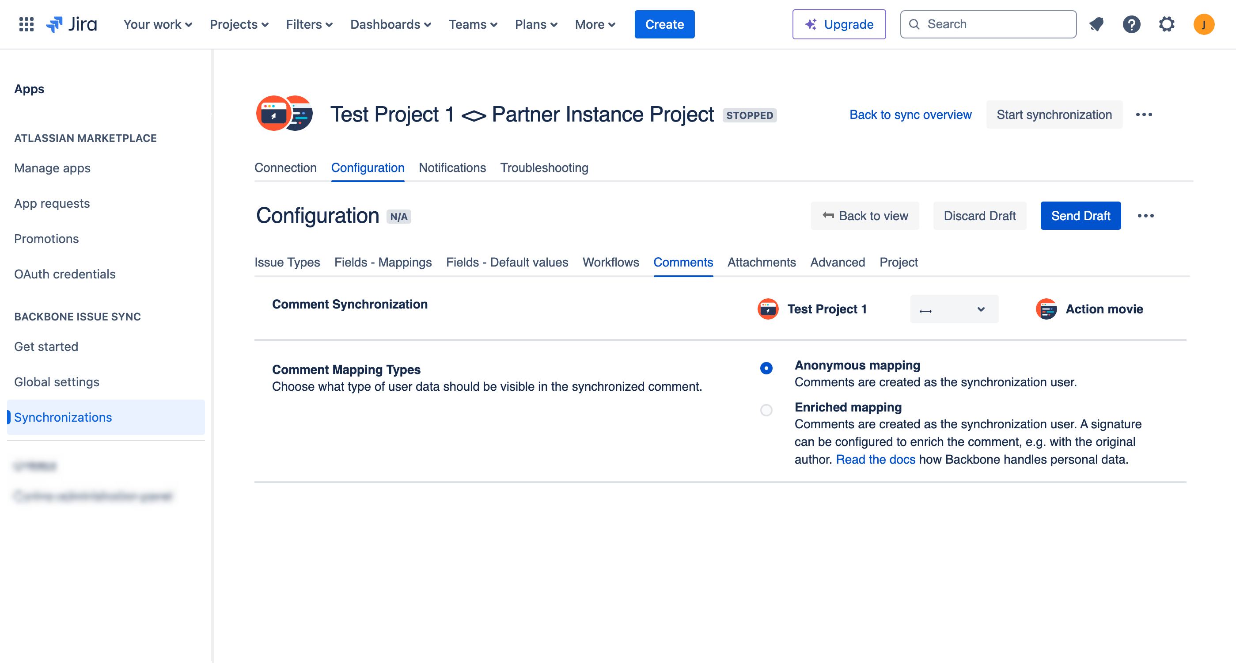
Task: Open more actions menu next to Start synchronization
Action: [1144, 114]
